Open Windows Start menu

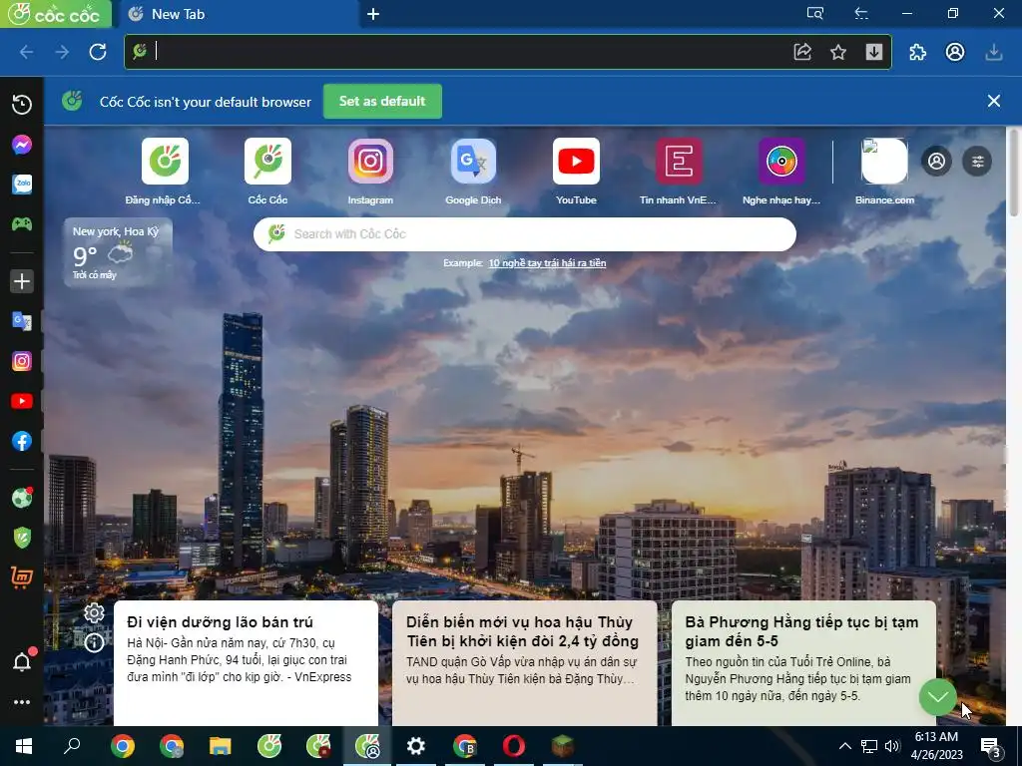[x=24, y=746]
